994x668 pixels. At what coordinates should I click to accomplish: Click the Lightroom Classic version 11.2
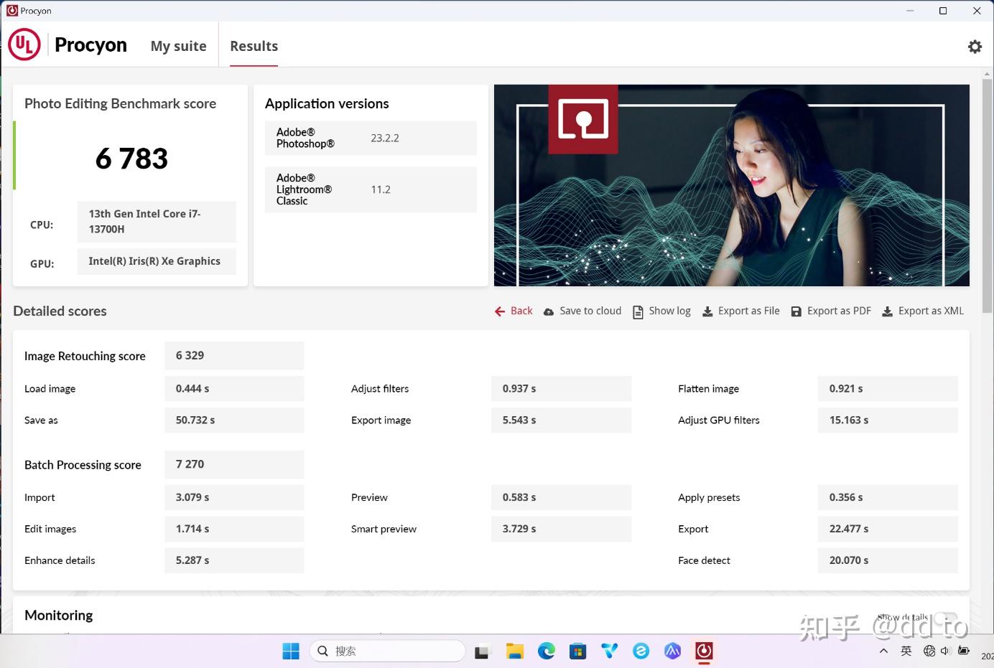(381, 189)
